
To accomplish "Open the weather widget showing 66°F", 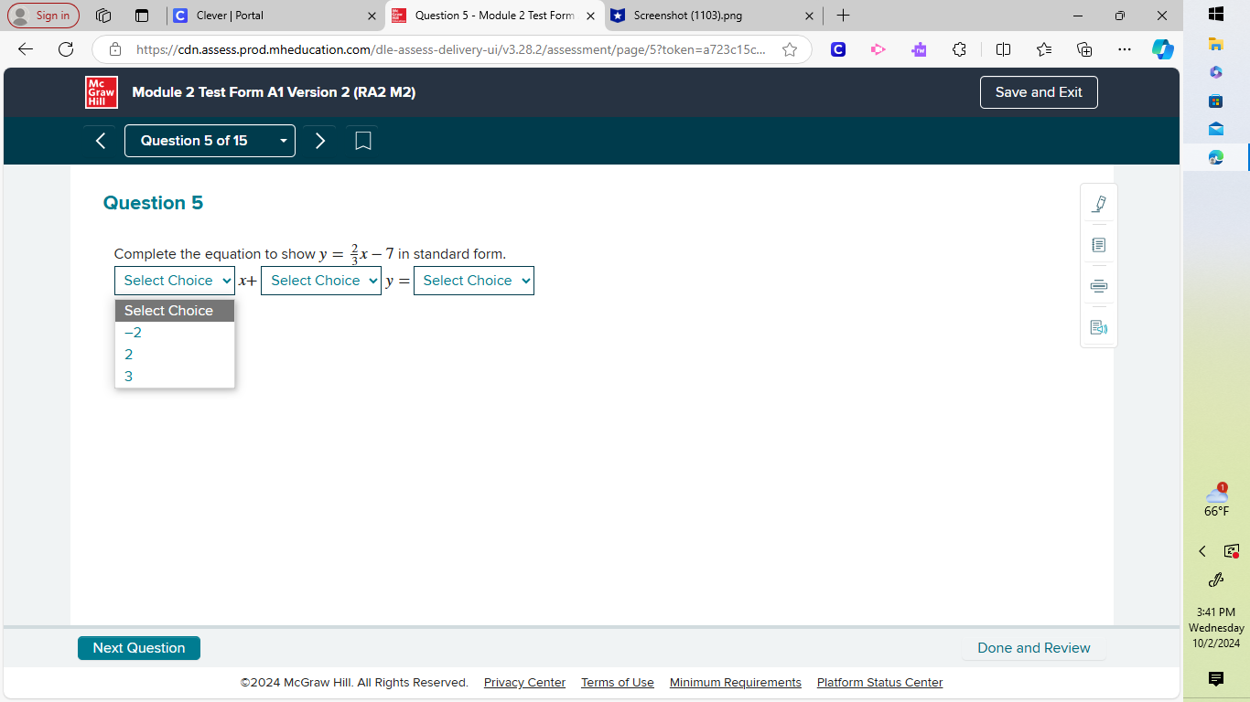I will [x=1216, y=501].
